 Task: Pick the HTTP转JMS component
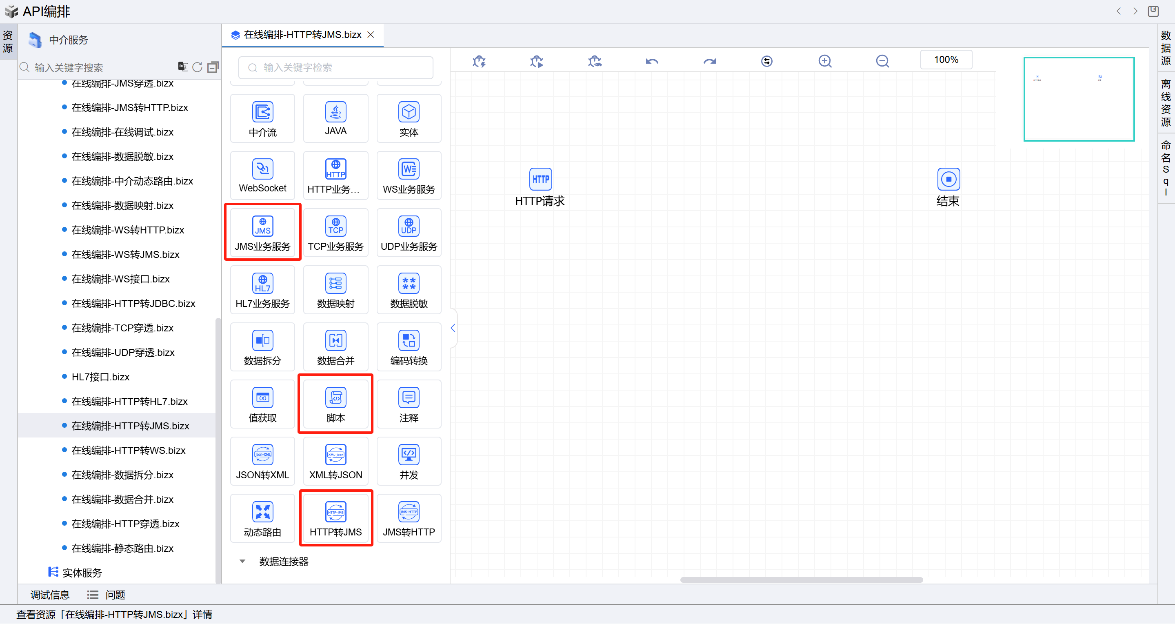coord(335,512)
